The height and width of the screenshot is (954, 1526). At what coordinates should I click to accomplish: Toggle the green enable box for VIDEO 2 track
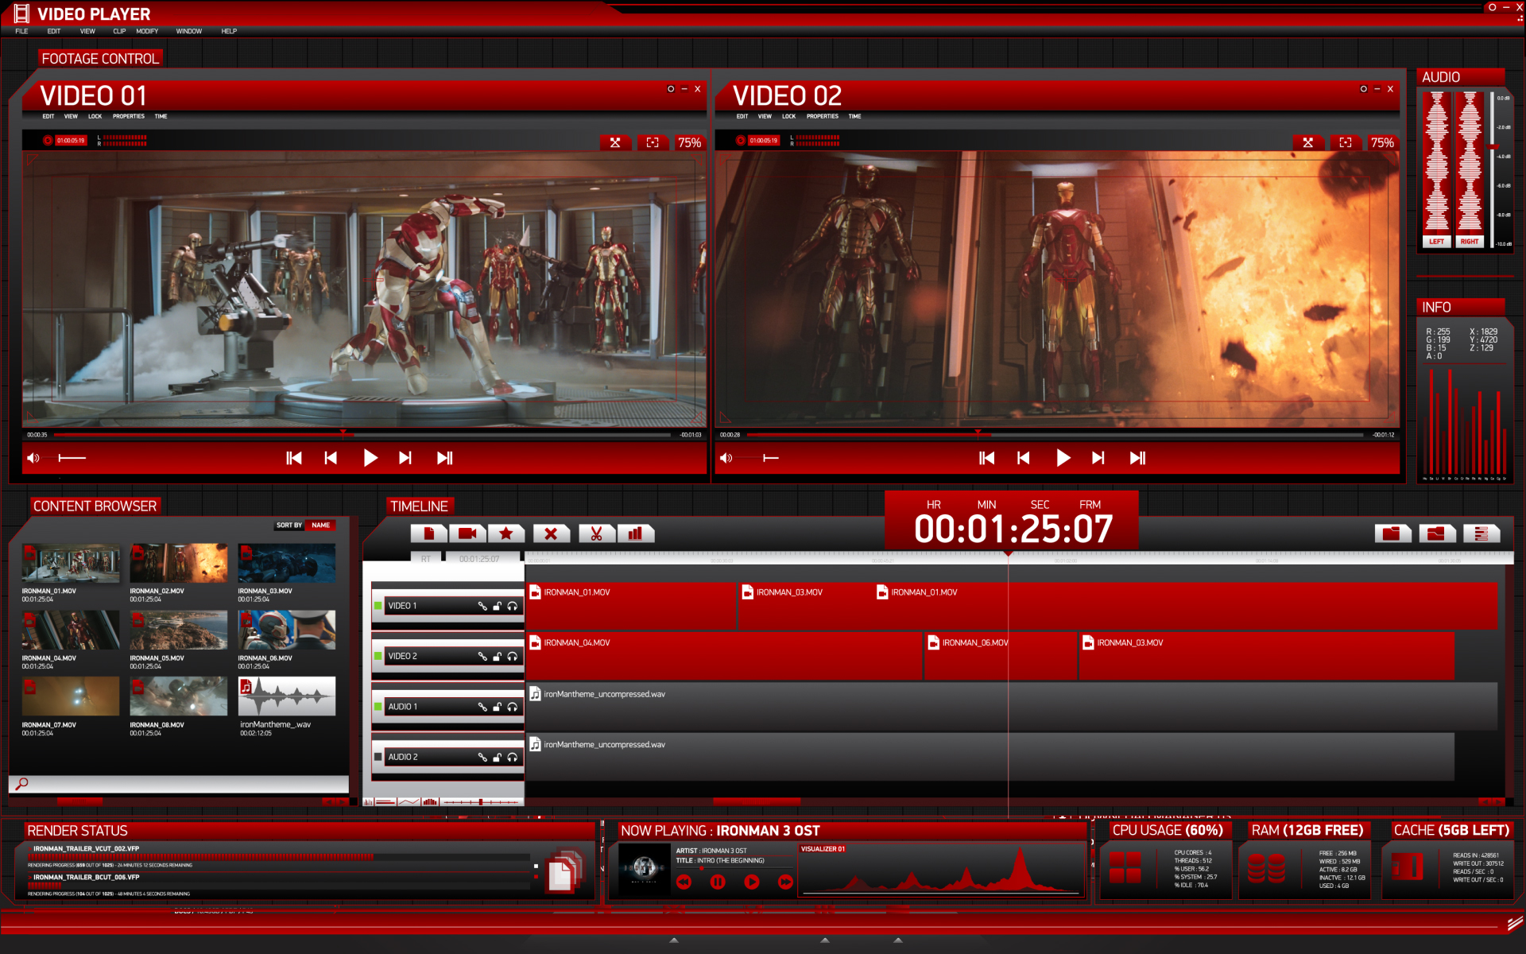378,656
